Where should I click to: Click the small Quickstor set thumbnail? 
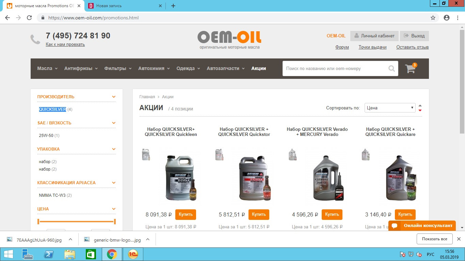[x=219, y=155]
